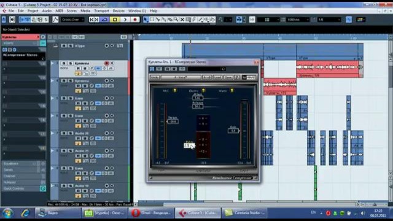Select the Object Selection arrow tool
Screen dimensions: 393x221
[x=146, y=20]
